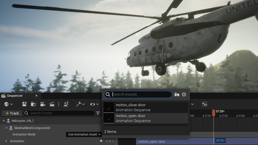
Task: Click the Search Tracks input field
Action: click(x=59, y=113)
